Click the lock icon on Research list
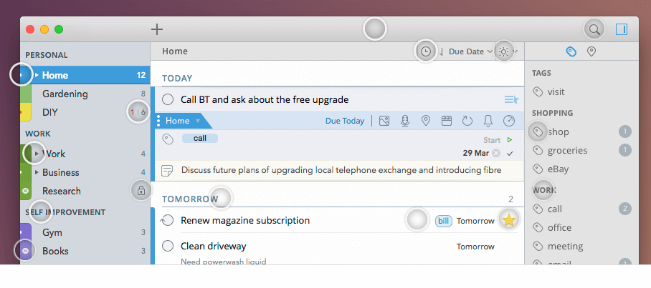 coord(141,191)
